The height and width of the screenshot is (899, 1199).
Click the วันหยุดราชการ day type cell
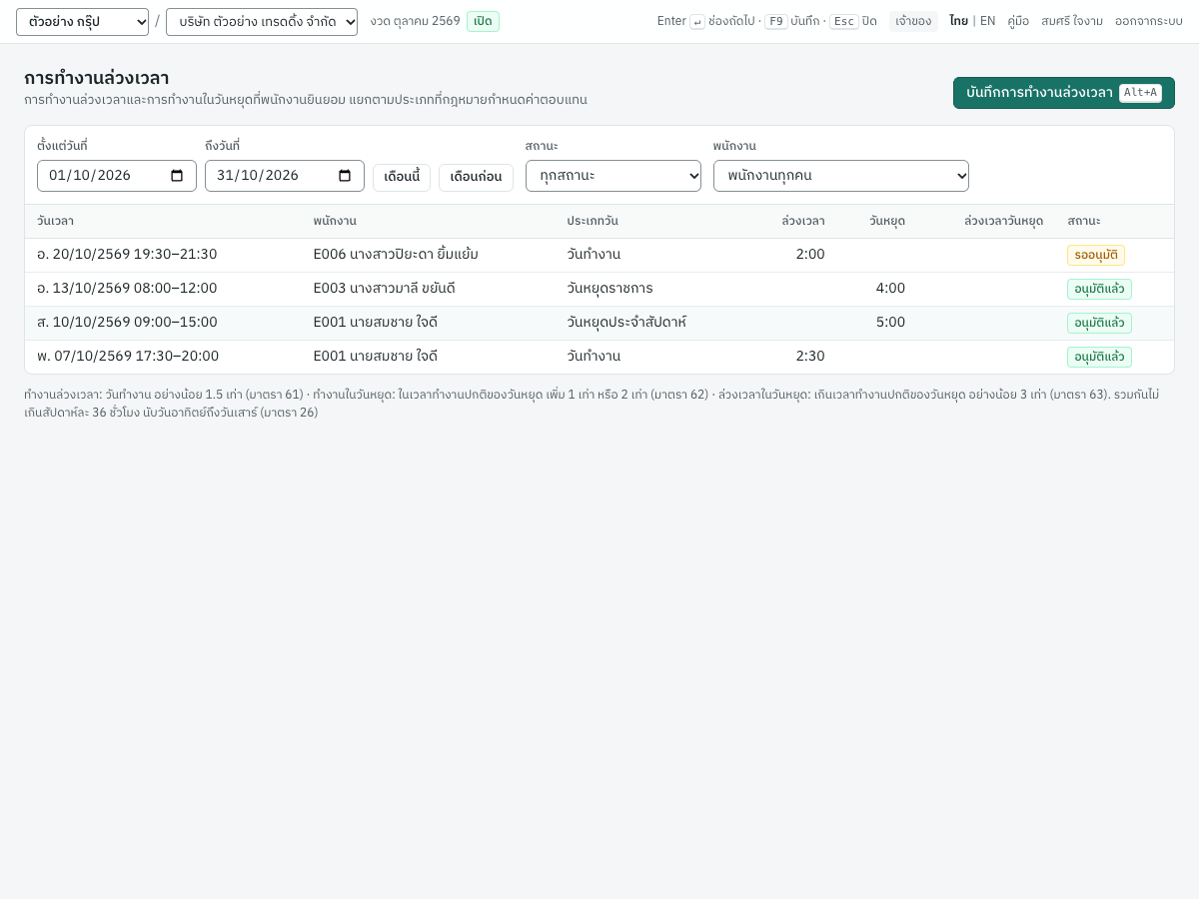click(x=609, y=289)
